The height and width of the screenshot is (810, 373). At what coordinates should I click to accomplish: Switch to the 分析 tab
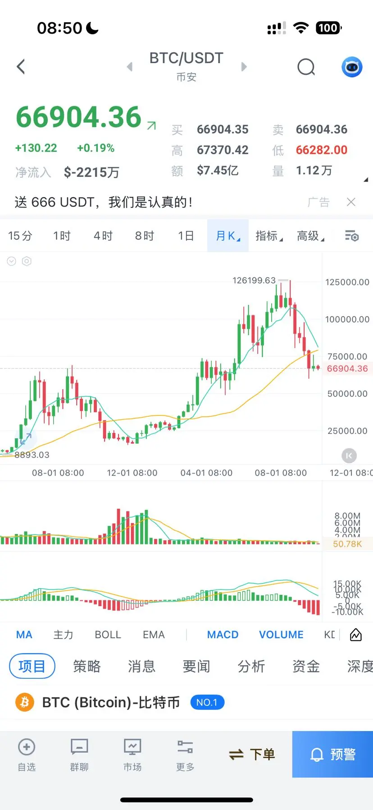pos(251,666)
